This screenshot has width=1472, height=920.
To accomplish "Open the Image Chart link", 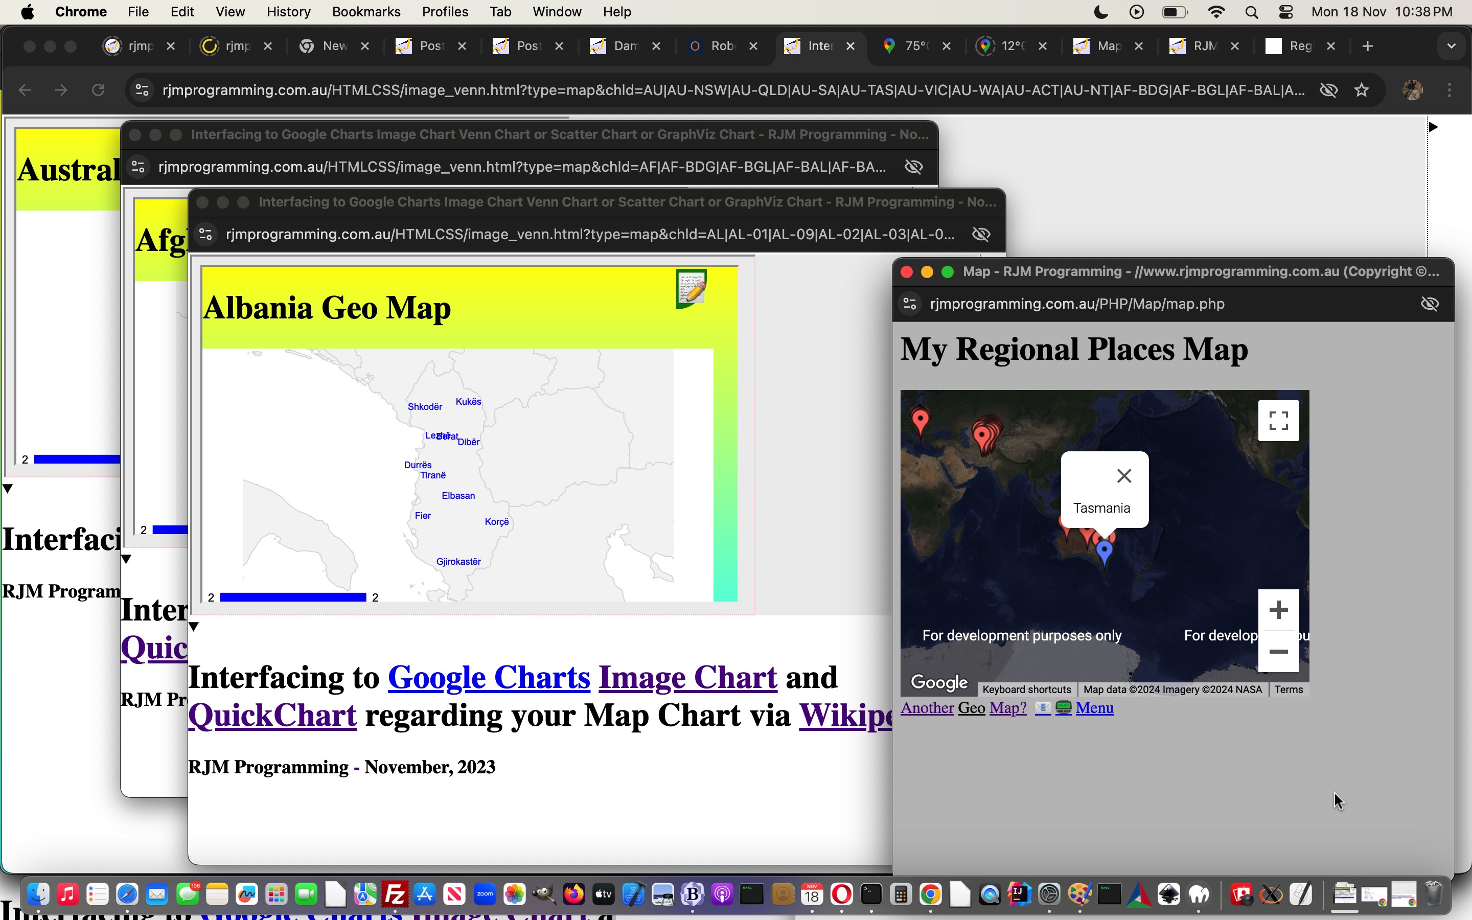I will [x=688, y=677].
